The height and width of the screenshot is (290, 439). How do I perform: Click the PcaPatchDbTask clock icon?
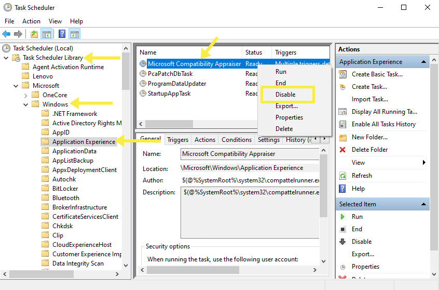[x=143, y=74]
